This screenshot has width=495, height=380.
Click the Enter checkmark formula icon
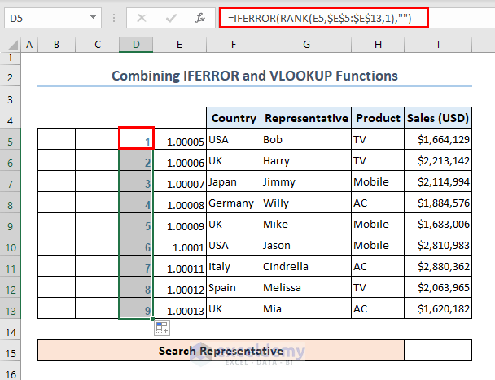coord(172,18)
